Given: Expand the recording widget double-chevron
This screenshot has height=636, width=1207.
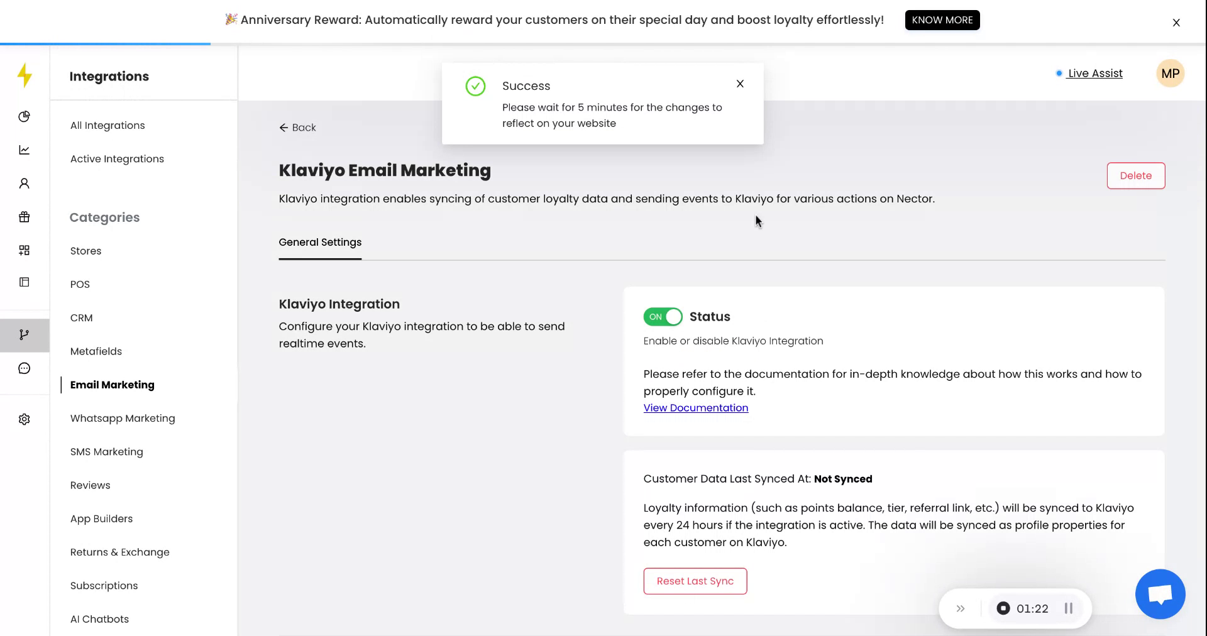Looking at the screenshot, I should tap(961, 608).
